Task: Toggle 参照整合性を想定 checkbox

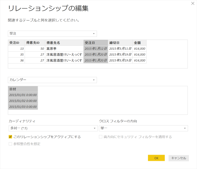Action: (x=10, y=144)
